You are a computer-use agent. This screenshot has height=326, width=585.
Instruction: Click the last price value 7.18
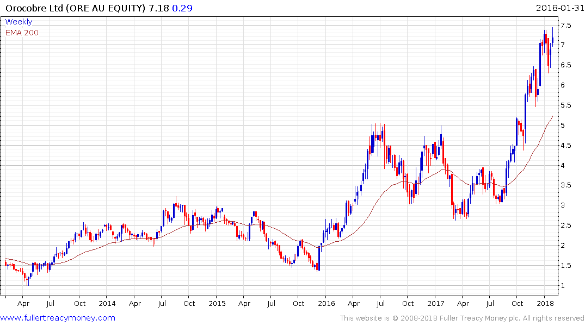[159, 8]
